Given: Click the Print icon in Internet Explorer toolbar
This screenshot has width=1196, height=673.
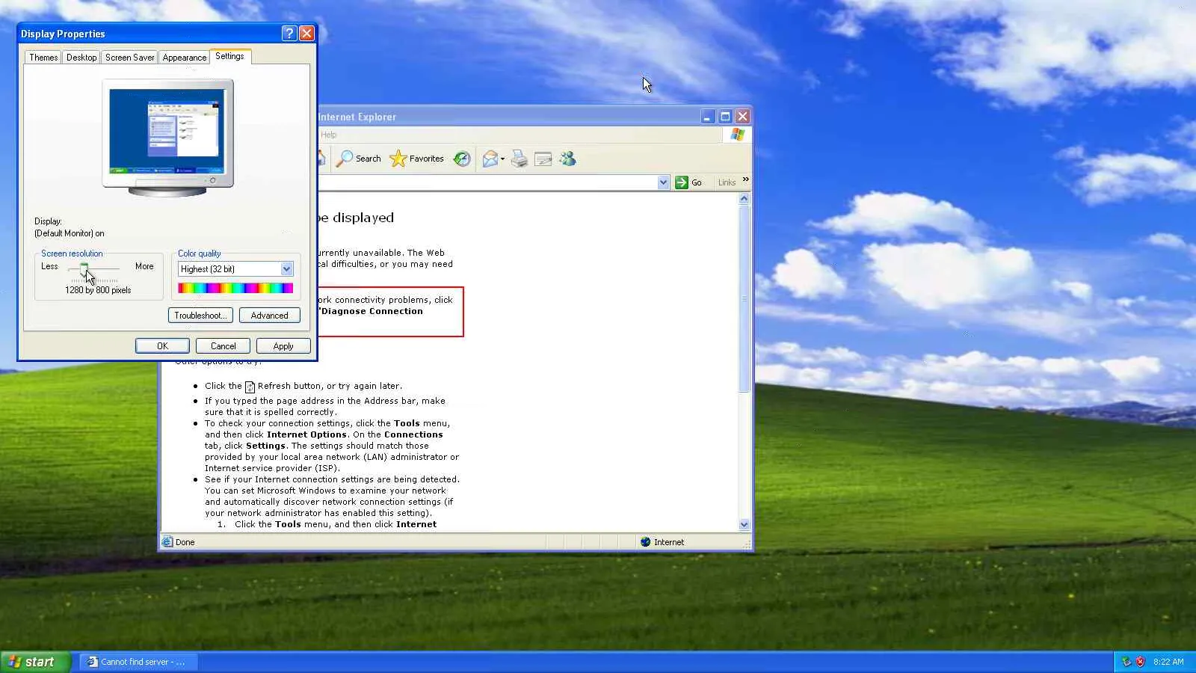Looking at the screenshot, I should 520,159.
